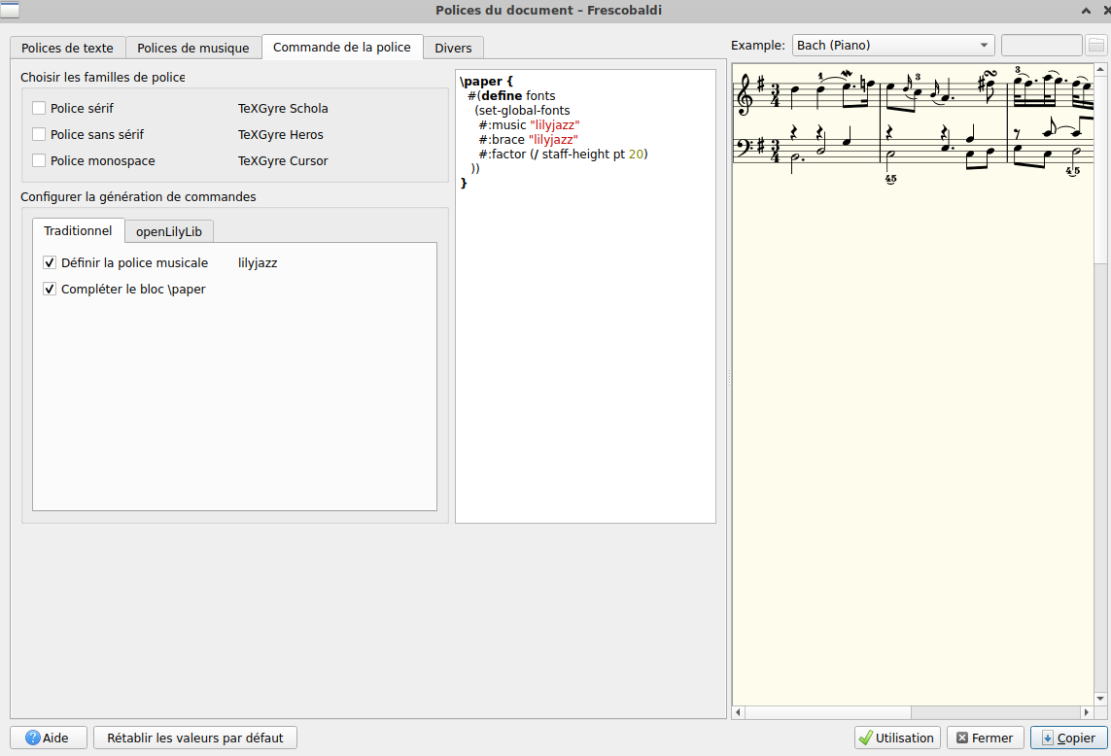Click the preview vertical scrollbar up arrow
This screenshot has width=1111, height=756.
point(1100,69)
